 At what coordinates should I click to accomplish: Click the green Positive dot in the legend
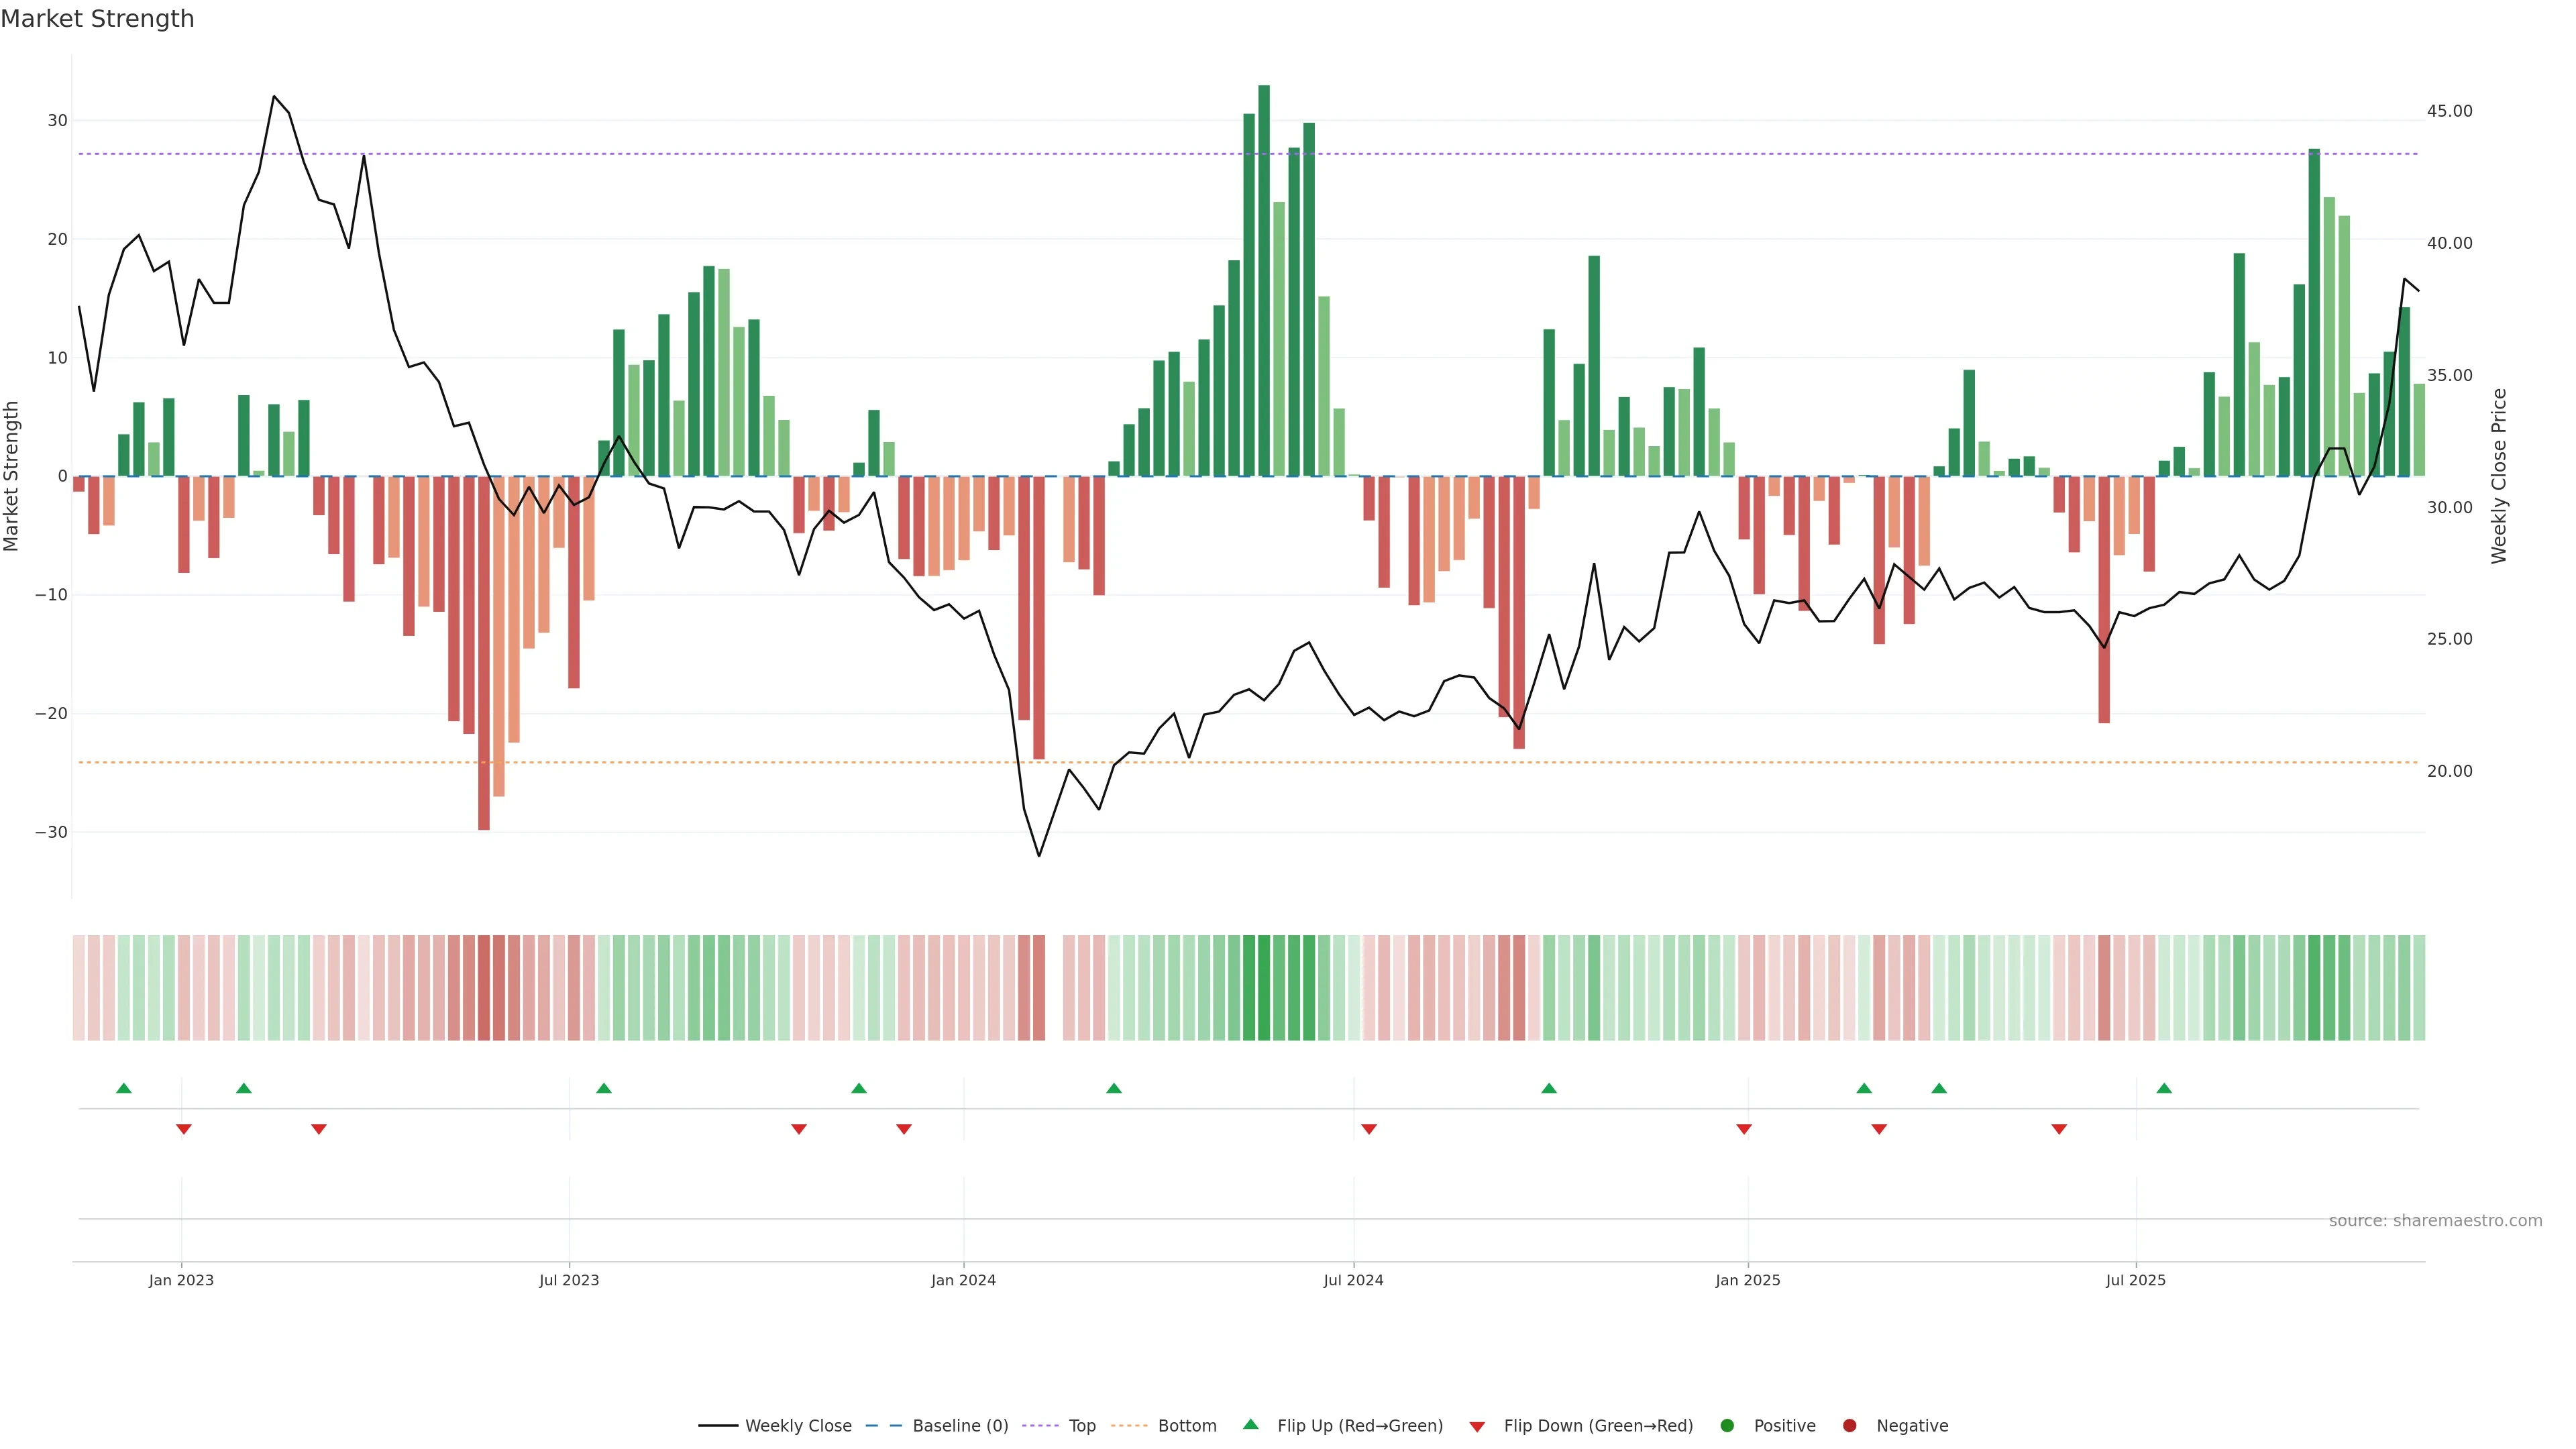coord(1727,1426)
